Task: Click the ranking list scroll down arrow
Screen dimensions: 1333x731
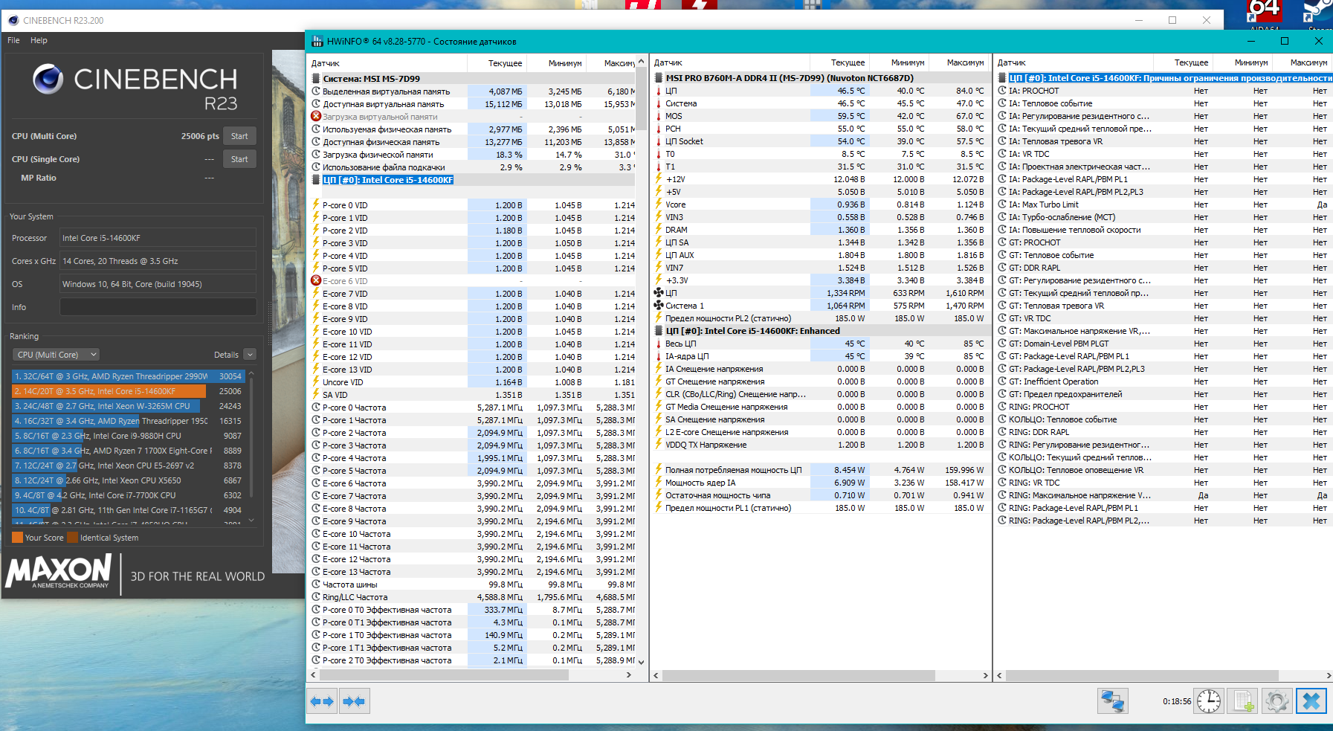Action: [251, 521]
